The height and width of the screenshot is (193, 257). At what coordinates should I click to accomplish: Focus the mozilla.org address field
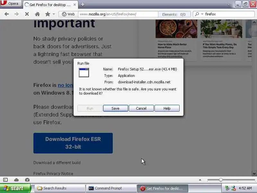118,14
